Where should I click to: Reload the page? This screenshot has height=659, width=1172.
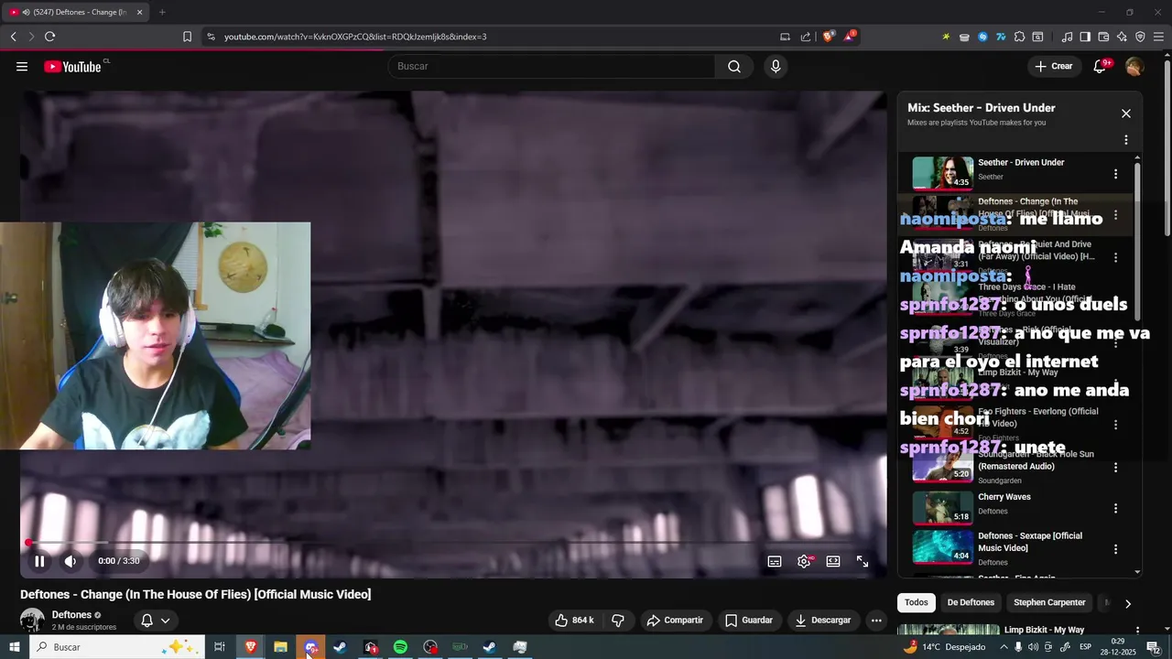pyautogui.click(x=49, y=37)
